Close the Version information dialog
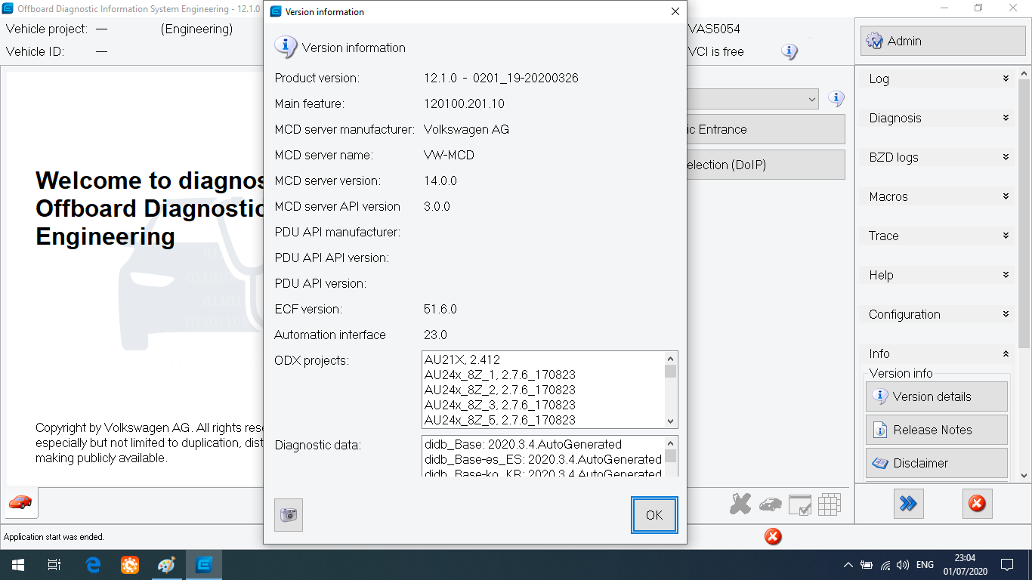The image size is (1032, 580). click(675, 11)
